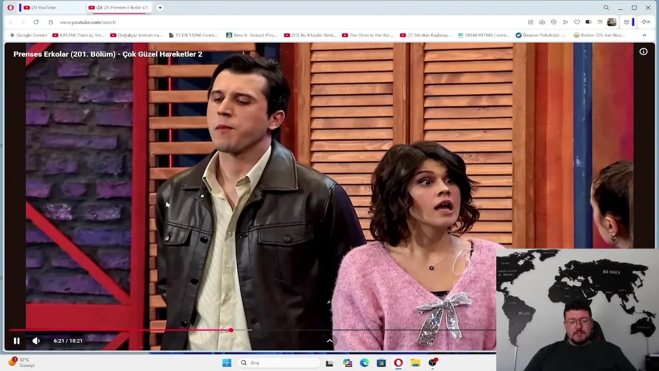Switch to Opera in the taskbar

(398, 363)
